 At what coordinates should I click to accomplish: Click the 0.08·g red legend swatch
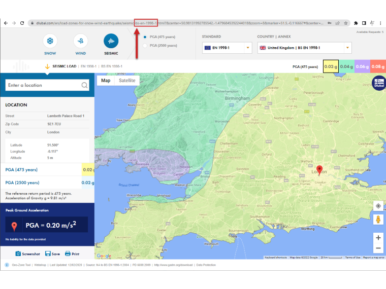tap(378, 66)
